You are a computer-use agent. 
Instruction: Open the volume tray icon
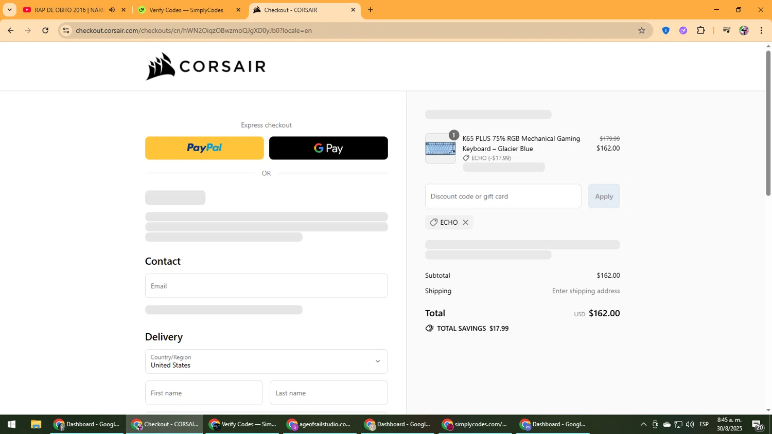coord(690,424)
